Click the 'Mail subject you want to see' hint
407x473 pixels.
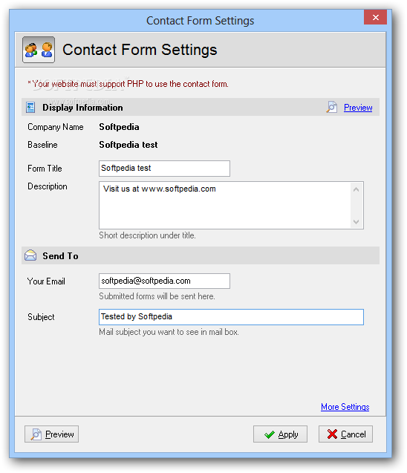[169, 332]
